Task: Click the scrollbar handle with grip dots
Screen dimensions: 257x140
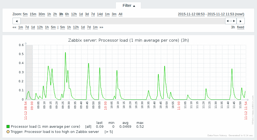Action: click(x=231, y=21)
